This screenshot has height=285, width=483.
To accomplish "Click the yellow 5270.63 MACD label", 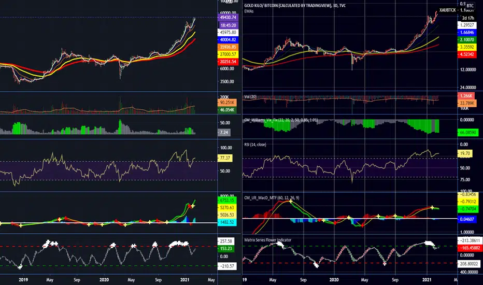I will click(228, 208).
